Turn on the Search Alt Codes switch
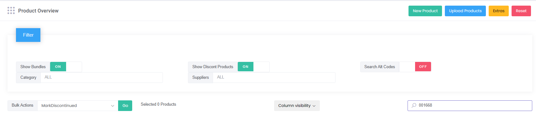 point(415,67)
